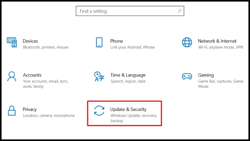
Task: Open the Update & Security title
Action: click(x=128, y=109)
